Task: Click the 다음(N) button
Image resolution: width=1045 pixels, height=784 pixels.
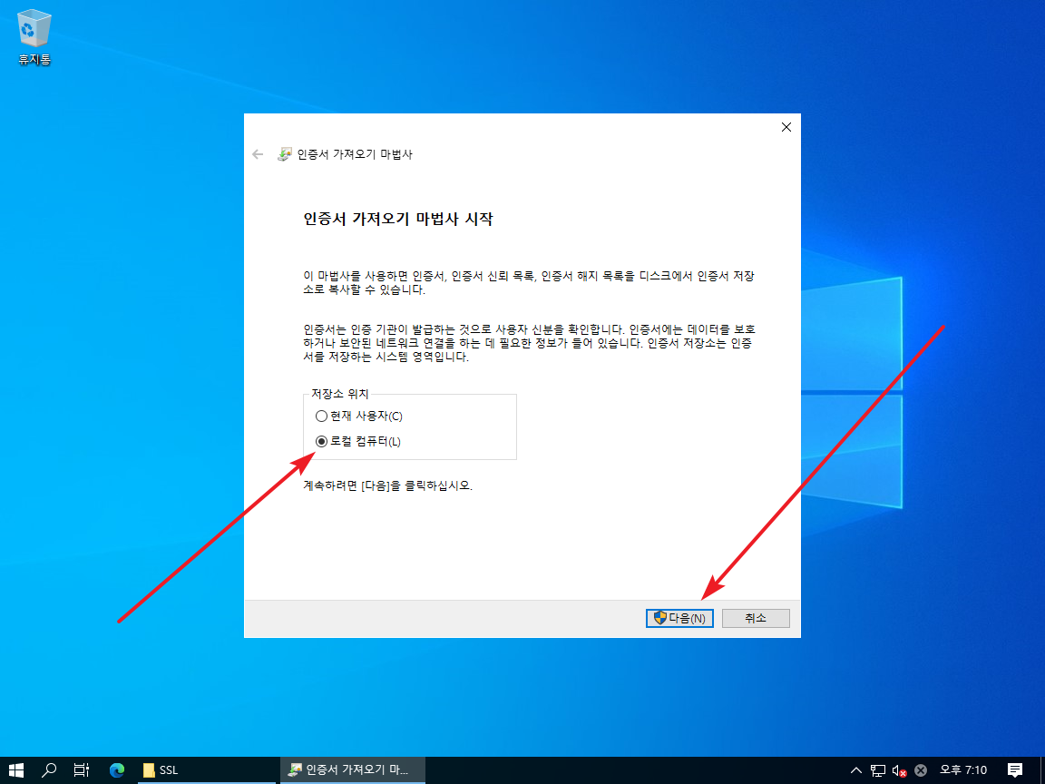Action: (679, 618)
